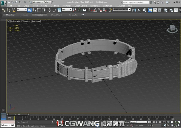Open the Modifiers menu

click(55, 6)
